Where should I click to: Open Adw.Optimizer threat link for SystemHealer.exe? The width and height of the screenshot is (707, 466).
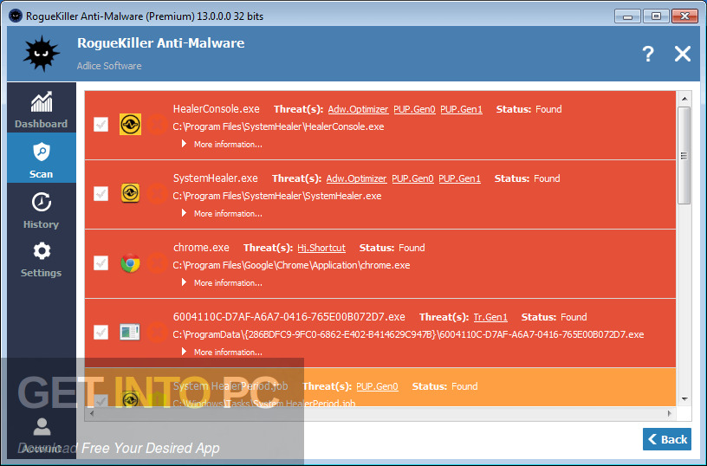click(x=356, y=178)
